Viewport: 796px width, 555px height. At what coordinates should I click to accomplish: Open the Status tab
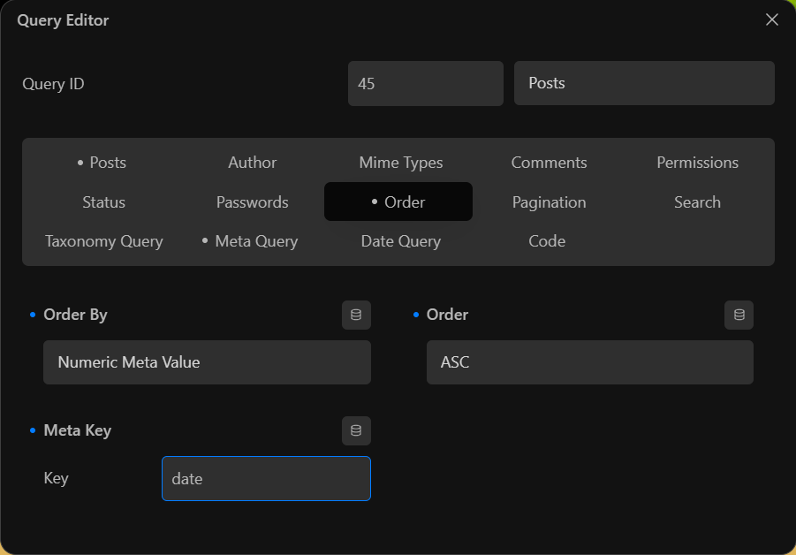(x=103, y=202)
